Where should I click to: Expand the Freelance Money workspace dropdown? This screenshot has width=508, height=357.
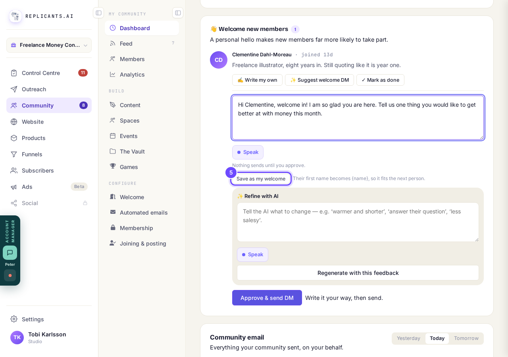tap(49, 45)
